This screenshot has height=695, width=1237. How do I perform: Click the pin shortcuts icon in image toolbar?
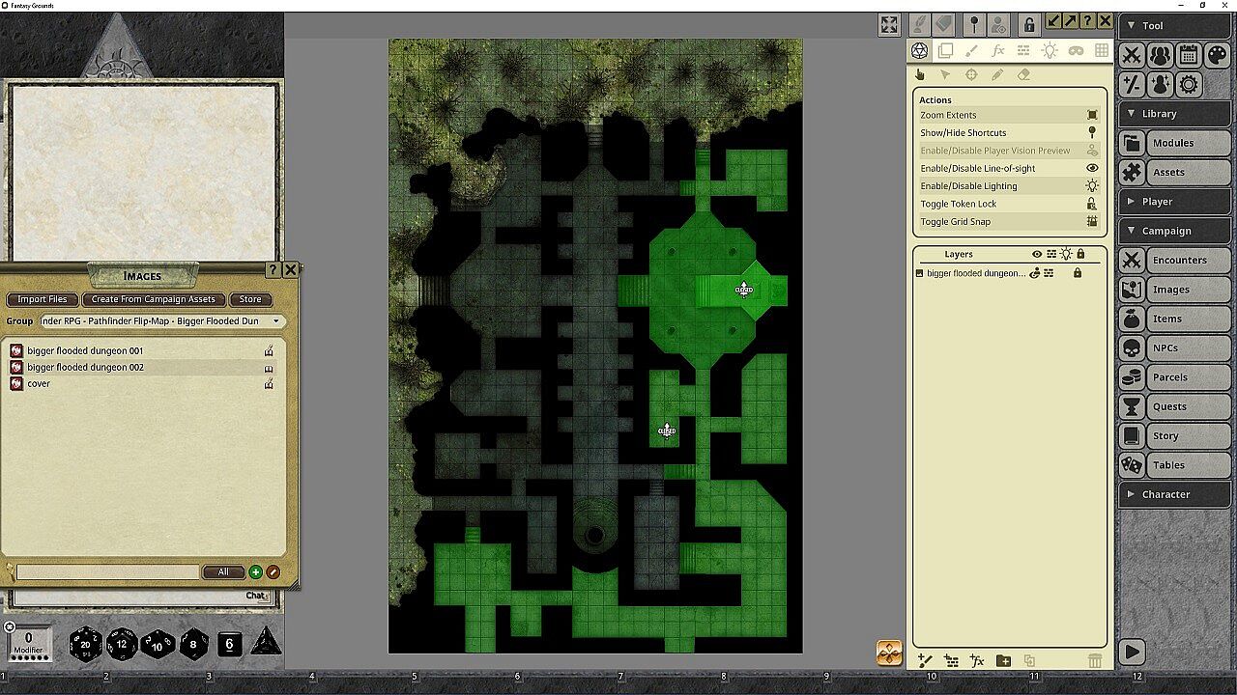973,24
